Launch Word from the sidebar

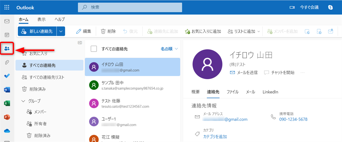point(7,90)
